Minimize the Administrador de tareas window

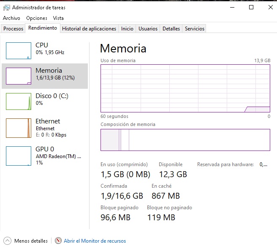[x=232, y=8]
